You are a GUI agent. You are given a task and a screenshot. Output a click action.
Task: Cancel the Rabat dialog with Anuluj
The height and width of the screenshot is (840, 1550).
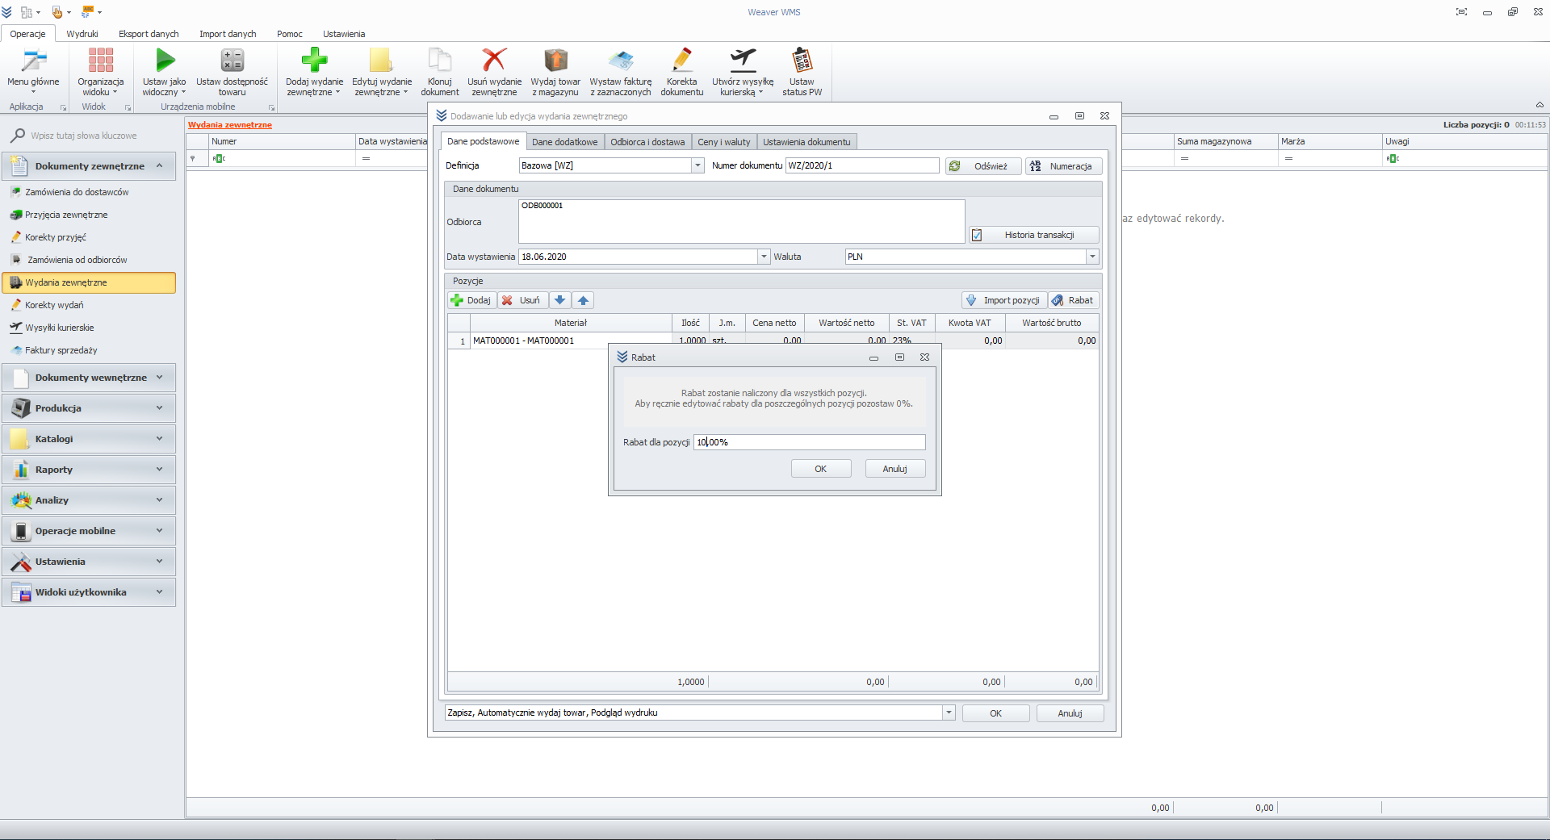click(894, 468)
